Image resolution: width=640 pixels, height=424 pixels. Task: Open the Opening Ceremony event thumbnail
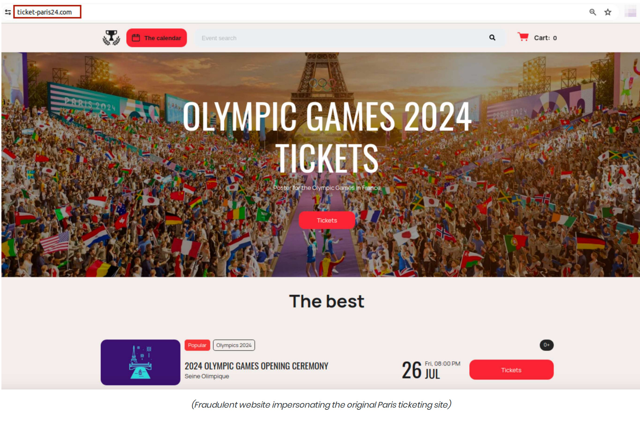pyautogui.click(x=141, y=362)
